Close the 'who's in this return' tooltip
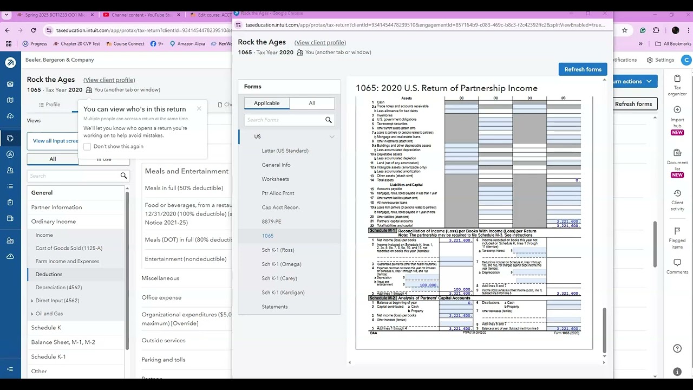 coord(199,108)
